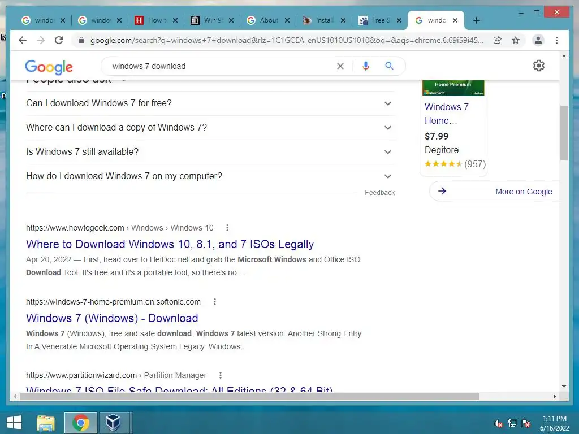Expand 'Is Windows 7 still available?'
The width and height of the screenshot is (579, 434).
pyautogui.click(x=210, y=152)
